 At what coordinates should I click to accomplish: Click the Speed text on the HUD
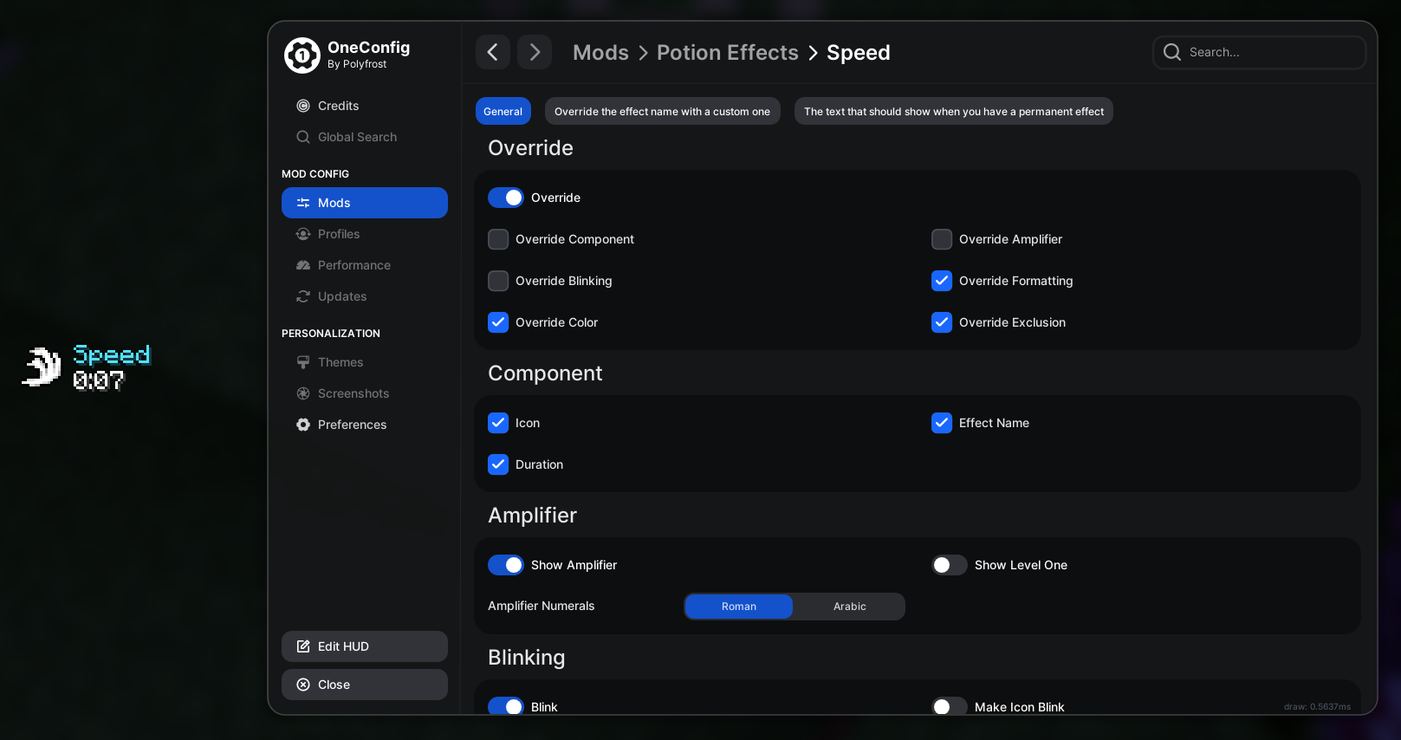pos(112,355)
